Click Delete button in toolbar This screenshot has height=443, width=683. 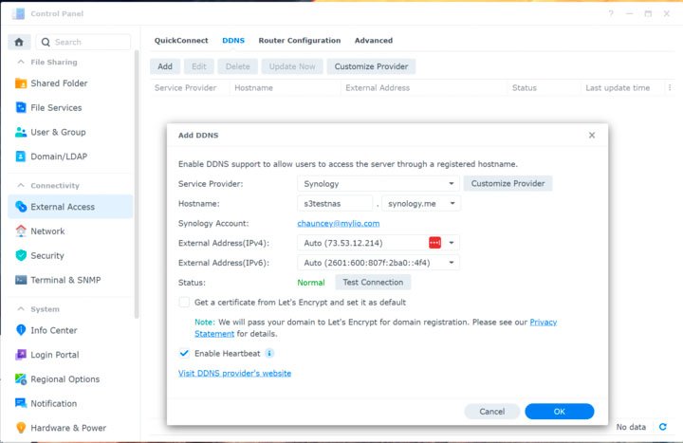tap(238, 66)
